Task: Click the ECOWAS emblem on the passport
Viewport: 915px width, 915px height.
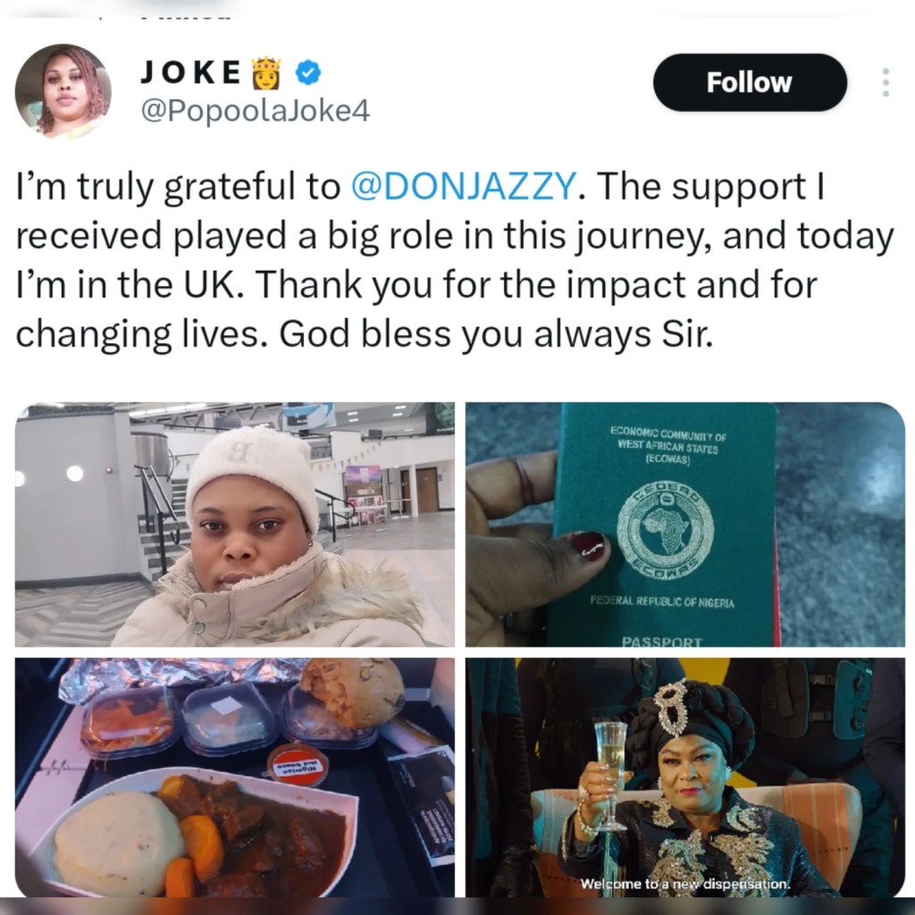Action: point(665,527)
